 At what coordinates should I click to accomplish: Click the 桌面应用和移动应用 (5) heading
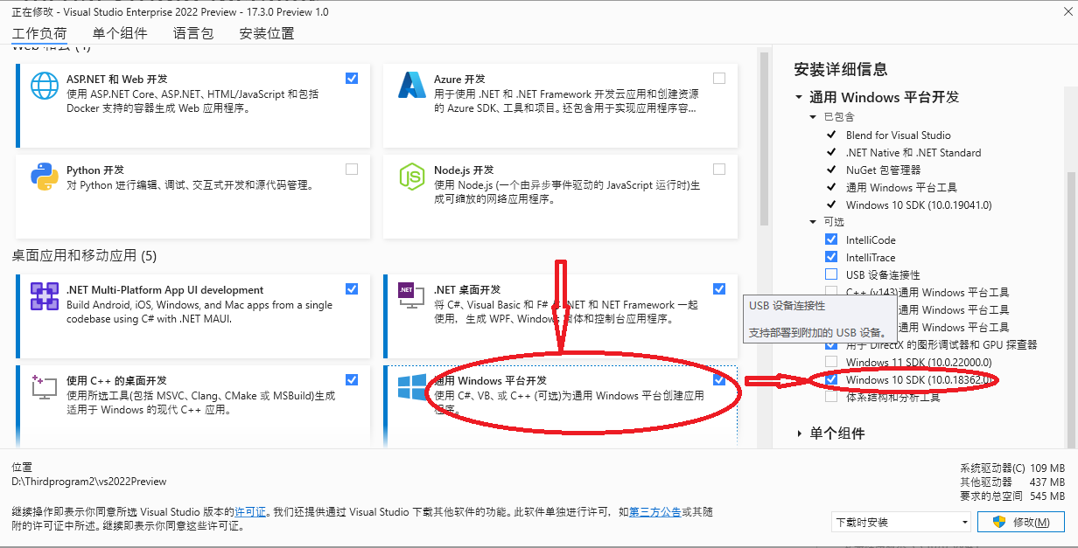[84, 255]
